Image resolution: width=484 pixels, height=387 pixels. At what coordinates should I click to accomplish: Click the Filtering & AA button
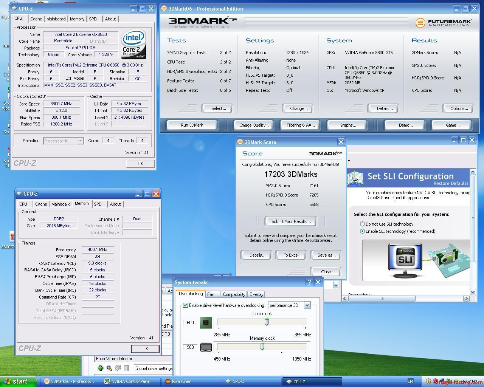[x=301, y=125]
